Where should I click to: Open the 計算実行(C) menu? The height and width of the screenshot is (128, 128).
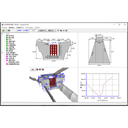click(x=20, y=28)
